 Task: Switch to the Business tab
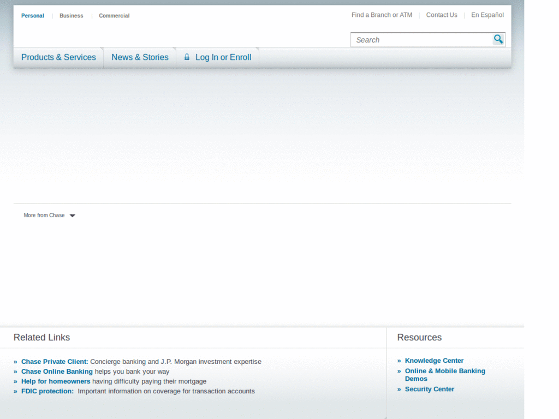coord(72,16)
